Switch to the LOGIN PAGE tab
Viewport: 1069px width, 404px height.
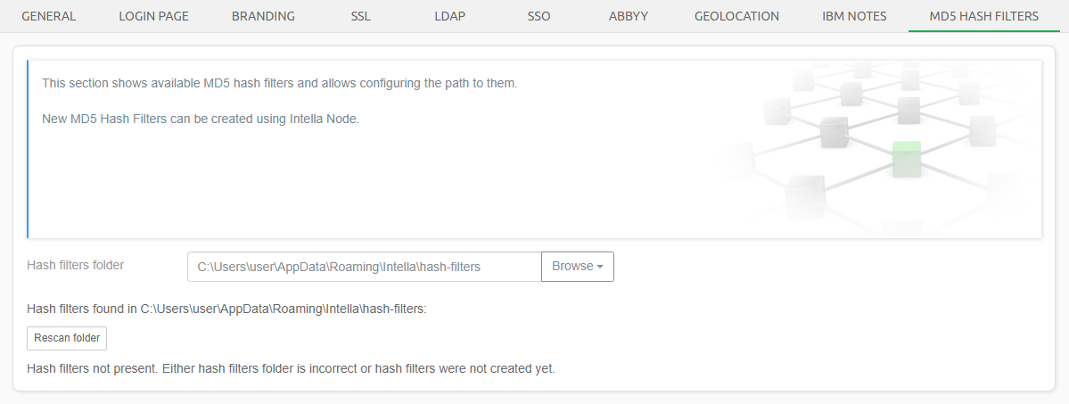pos(153,16)
